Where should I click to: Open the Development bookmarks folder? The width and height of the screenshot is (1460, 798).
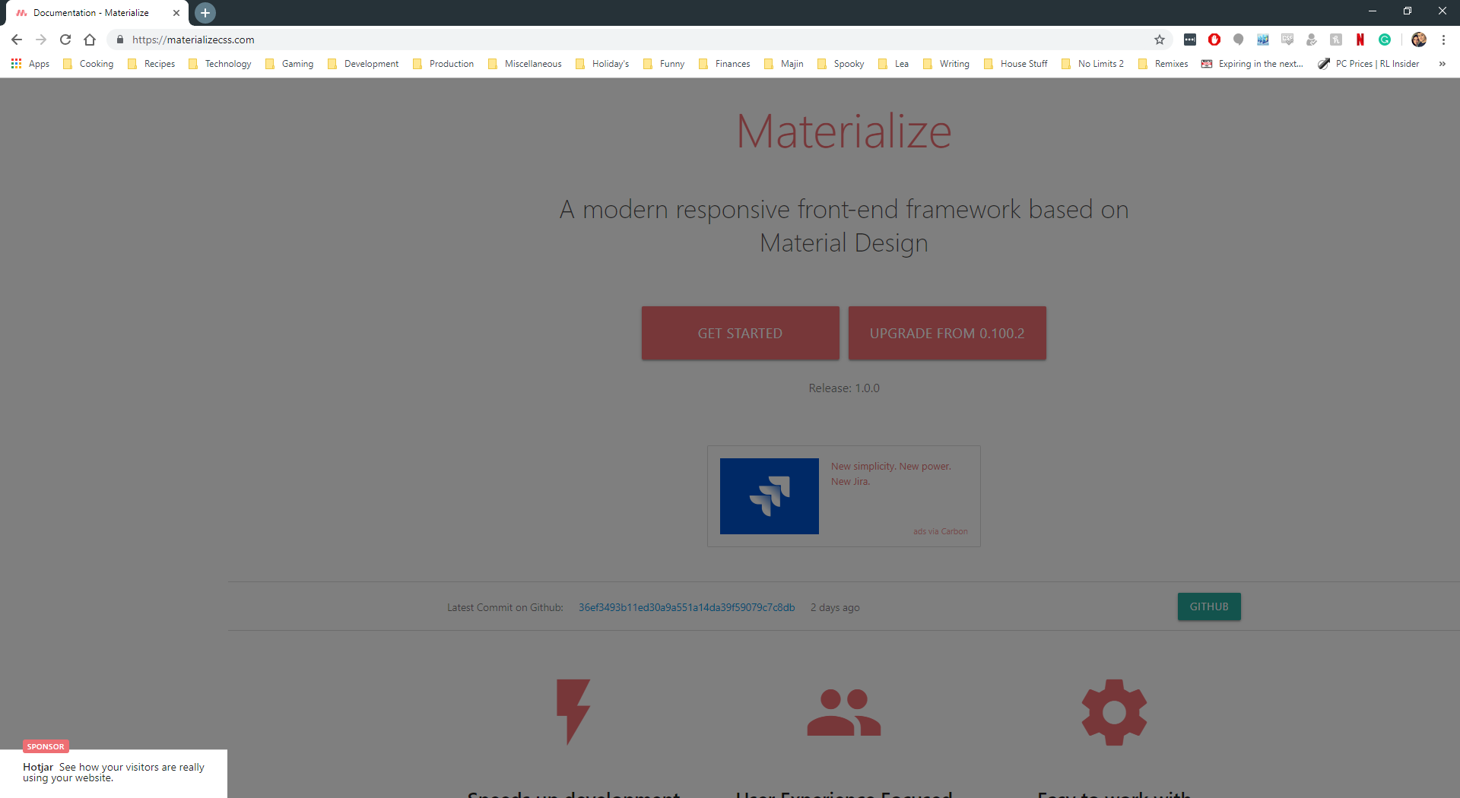(363, 64)
